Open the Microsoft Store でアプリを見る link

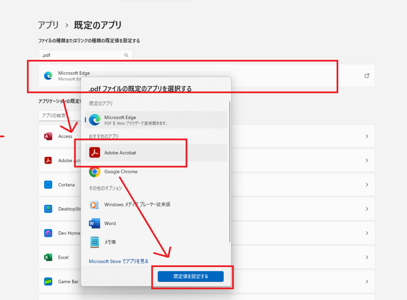(x=118, y=262)
